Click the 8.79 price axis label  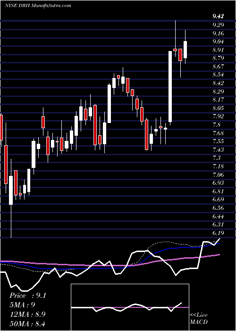coord(219,58)
